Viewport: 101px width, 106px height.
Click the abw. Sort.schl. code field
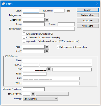(26, 94)
